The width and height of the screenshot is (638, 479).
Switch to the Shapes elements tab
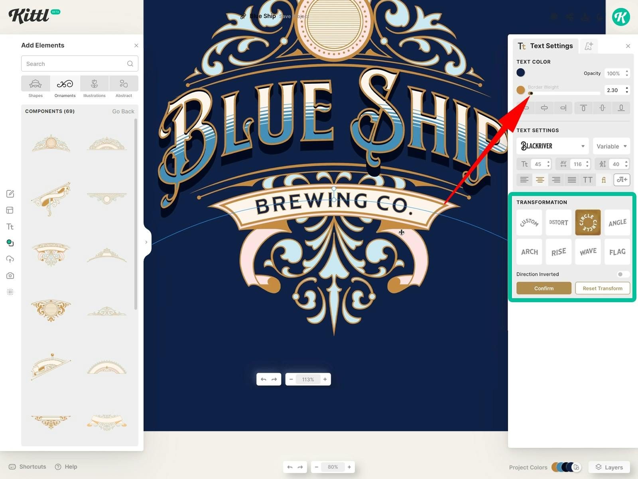[35, 87]
